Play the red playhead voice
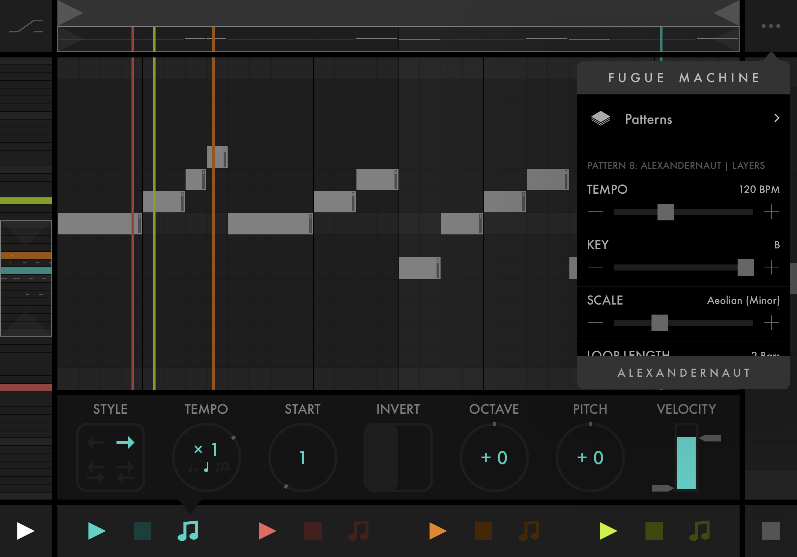This screenshot has width=797, height=557. point(267,531)
